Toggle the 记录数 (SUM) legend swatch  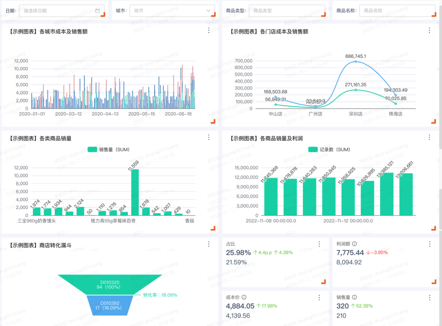(x=313, y=150)
